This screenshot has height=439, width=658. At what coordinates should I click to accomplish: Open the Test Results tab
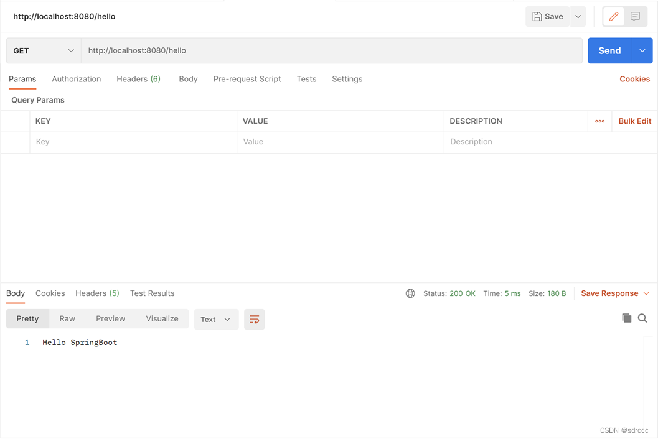click(x=153, y=293)
